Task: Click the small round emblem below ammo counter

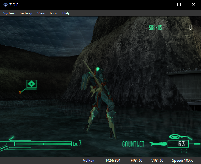Action: pyautogui.click(x=184, y=151)
